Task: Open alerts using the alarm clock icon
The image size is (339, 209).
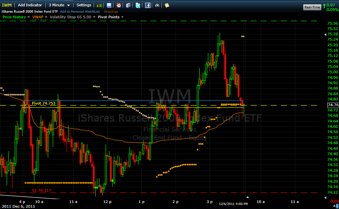Action: [x=119, y=5]
